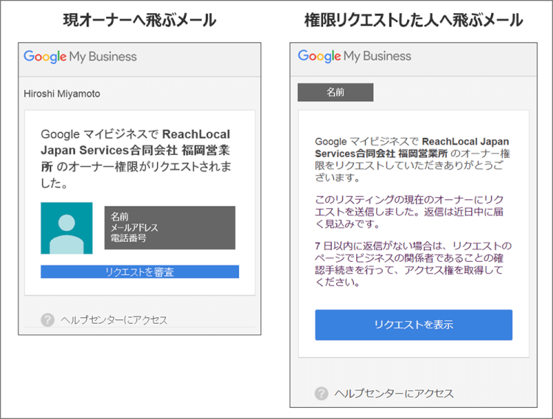Click the リクエストを表示 button
Screen dimensions: 553x419
tap(414, 325)
